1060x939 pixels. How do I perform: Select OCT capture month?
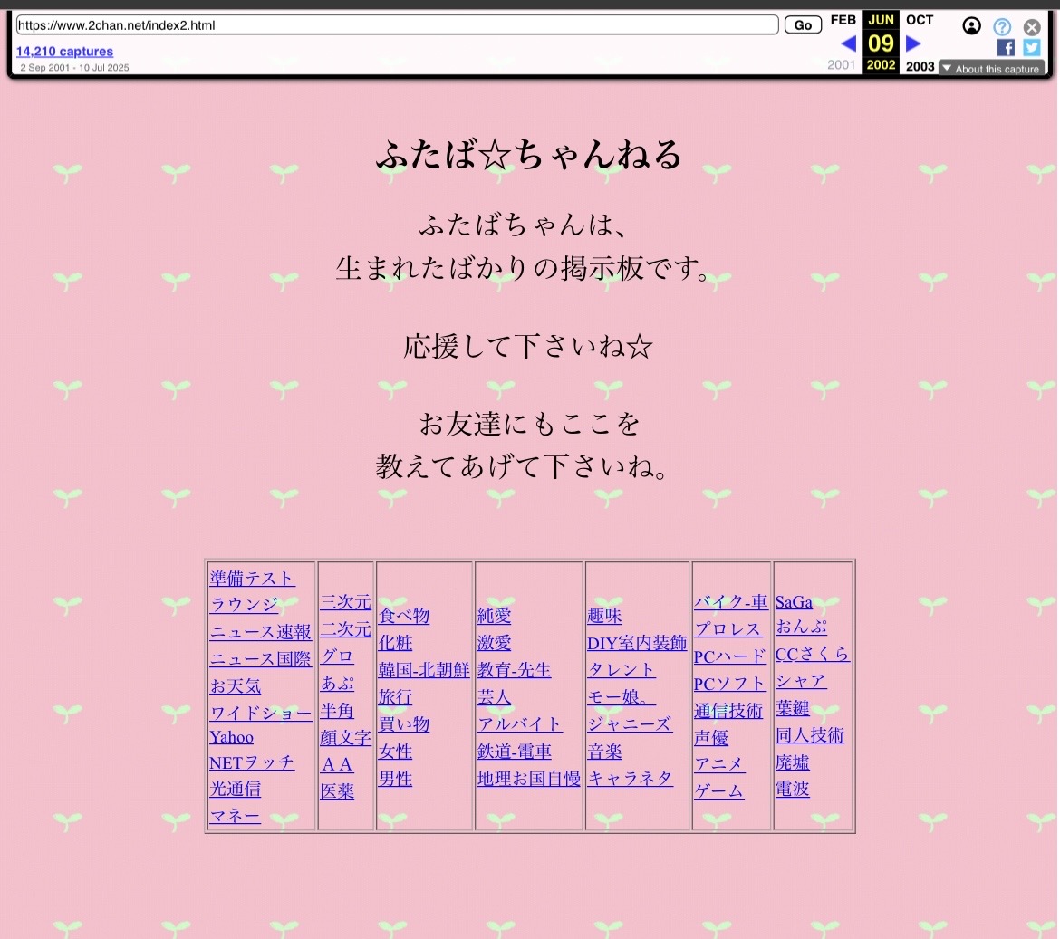pos(920,20)
